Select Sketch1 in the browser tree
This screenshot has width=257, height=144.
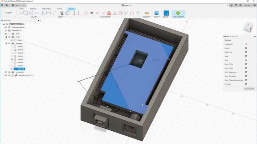click(x=20, y=46)
